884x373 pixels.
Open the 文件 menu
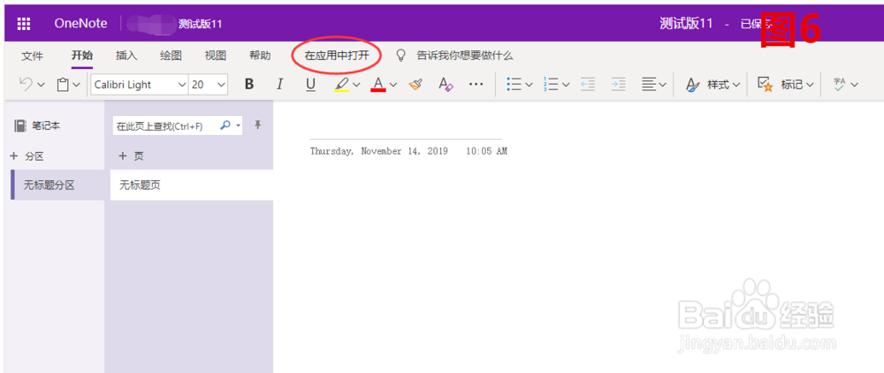(32, 56)
